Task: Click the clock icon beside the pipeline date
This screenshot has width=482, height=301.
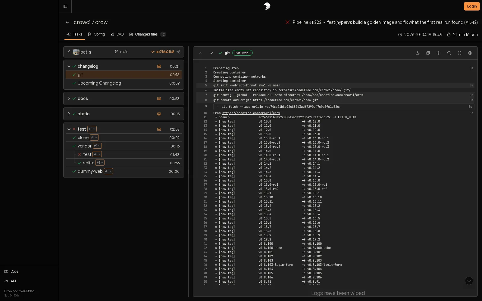Action: [400, 35]
